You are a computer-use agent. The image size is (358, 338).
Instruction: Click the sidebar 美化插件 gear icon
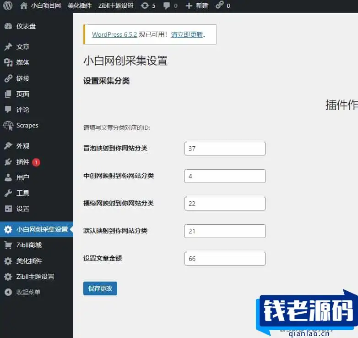[x=8, y=261]
